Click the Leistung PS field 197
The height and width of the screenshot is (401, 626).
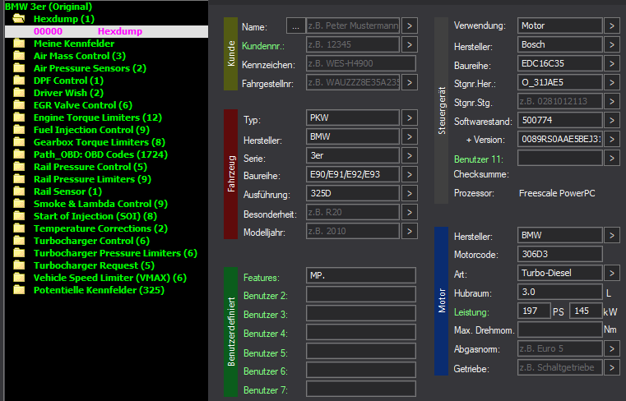pos(534,311)
